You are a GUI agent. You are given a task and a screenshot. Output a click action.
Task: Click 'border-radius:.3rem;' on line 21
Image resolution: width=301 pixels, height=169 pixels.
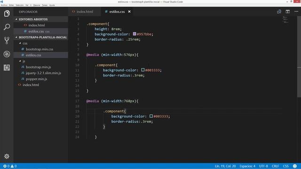132,122
